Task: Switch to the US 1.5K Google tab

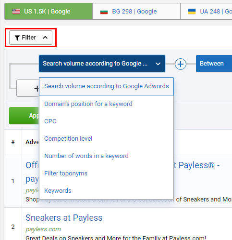Action: (x=49, y=12)
